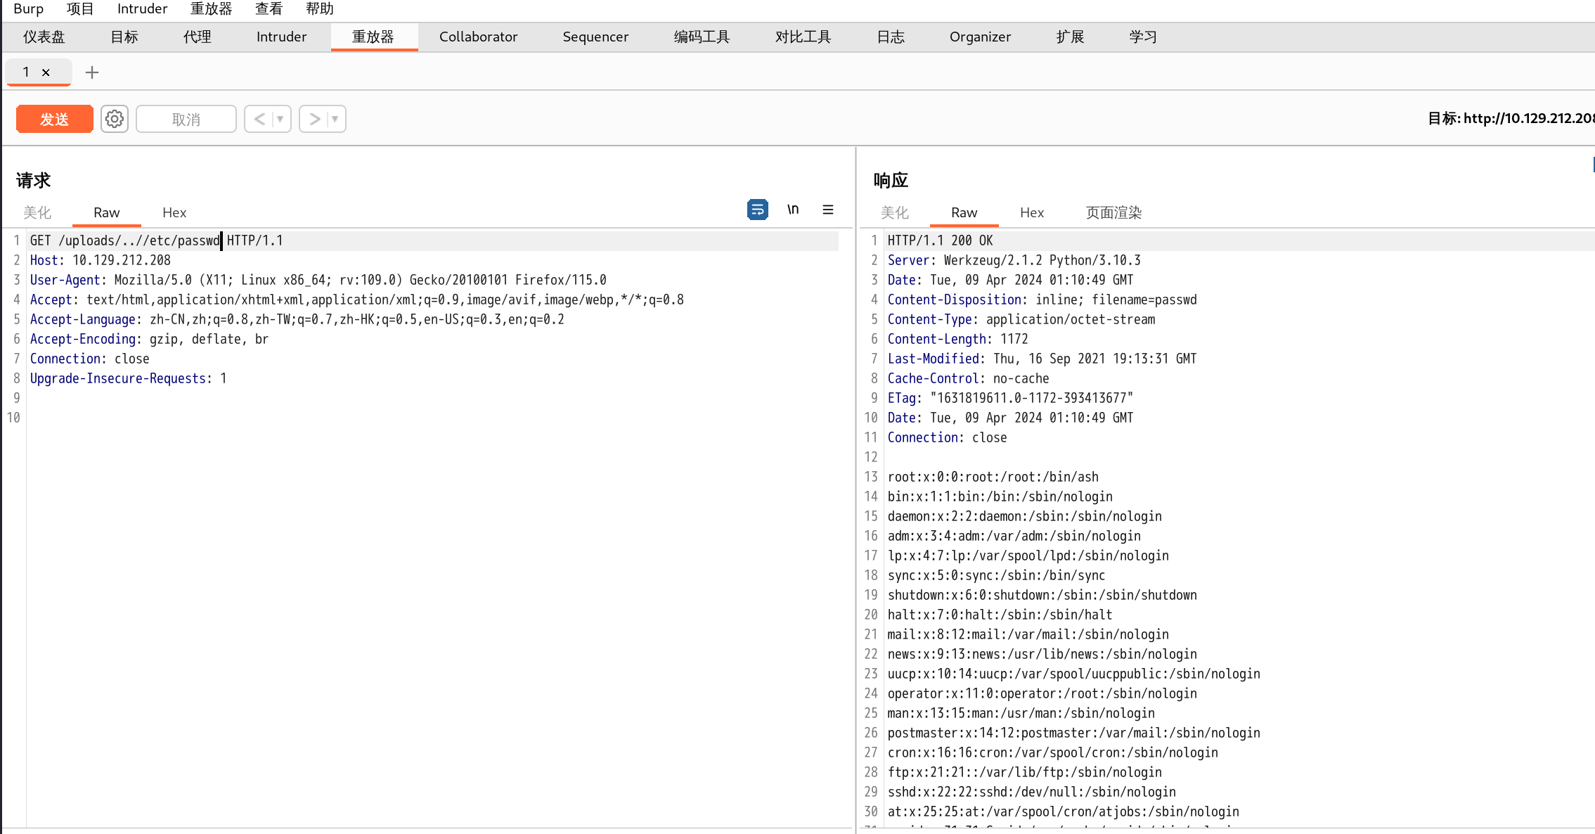Close Repeater tab 1
This screenshot has width=1595, height=834.
click(x=46, y=72)
